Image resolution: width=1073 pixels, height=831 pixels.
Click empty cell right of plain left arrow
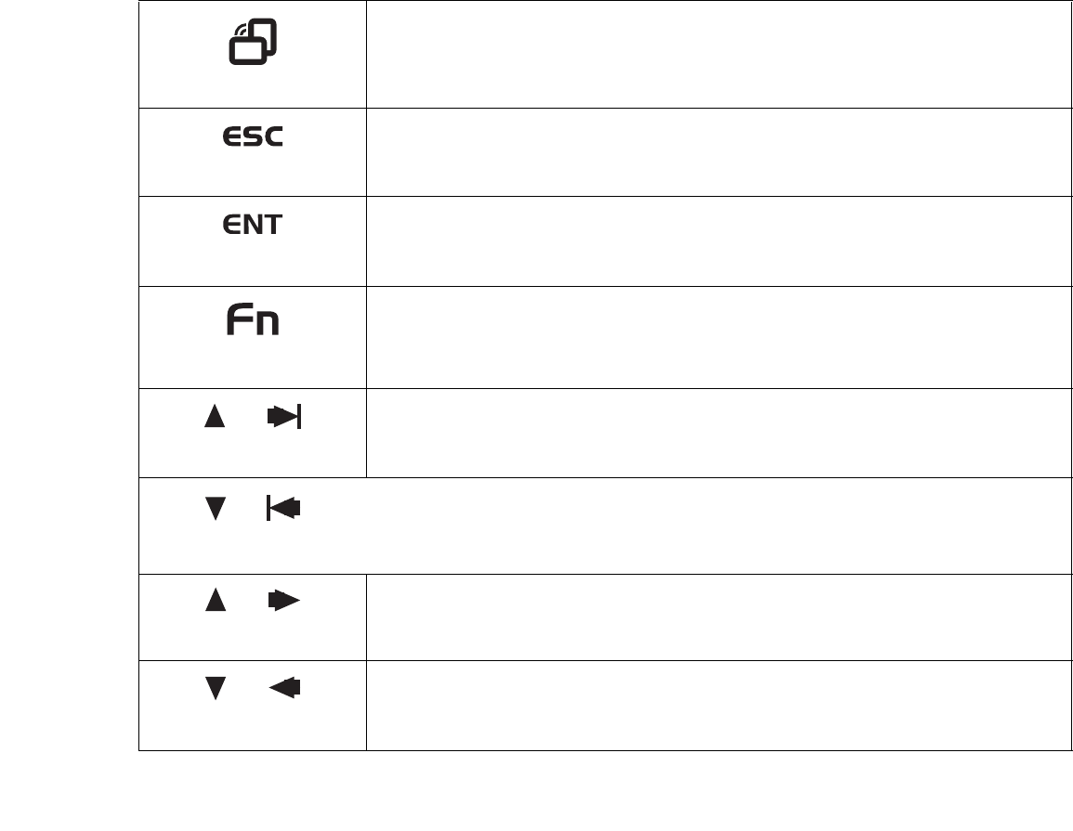715,706
